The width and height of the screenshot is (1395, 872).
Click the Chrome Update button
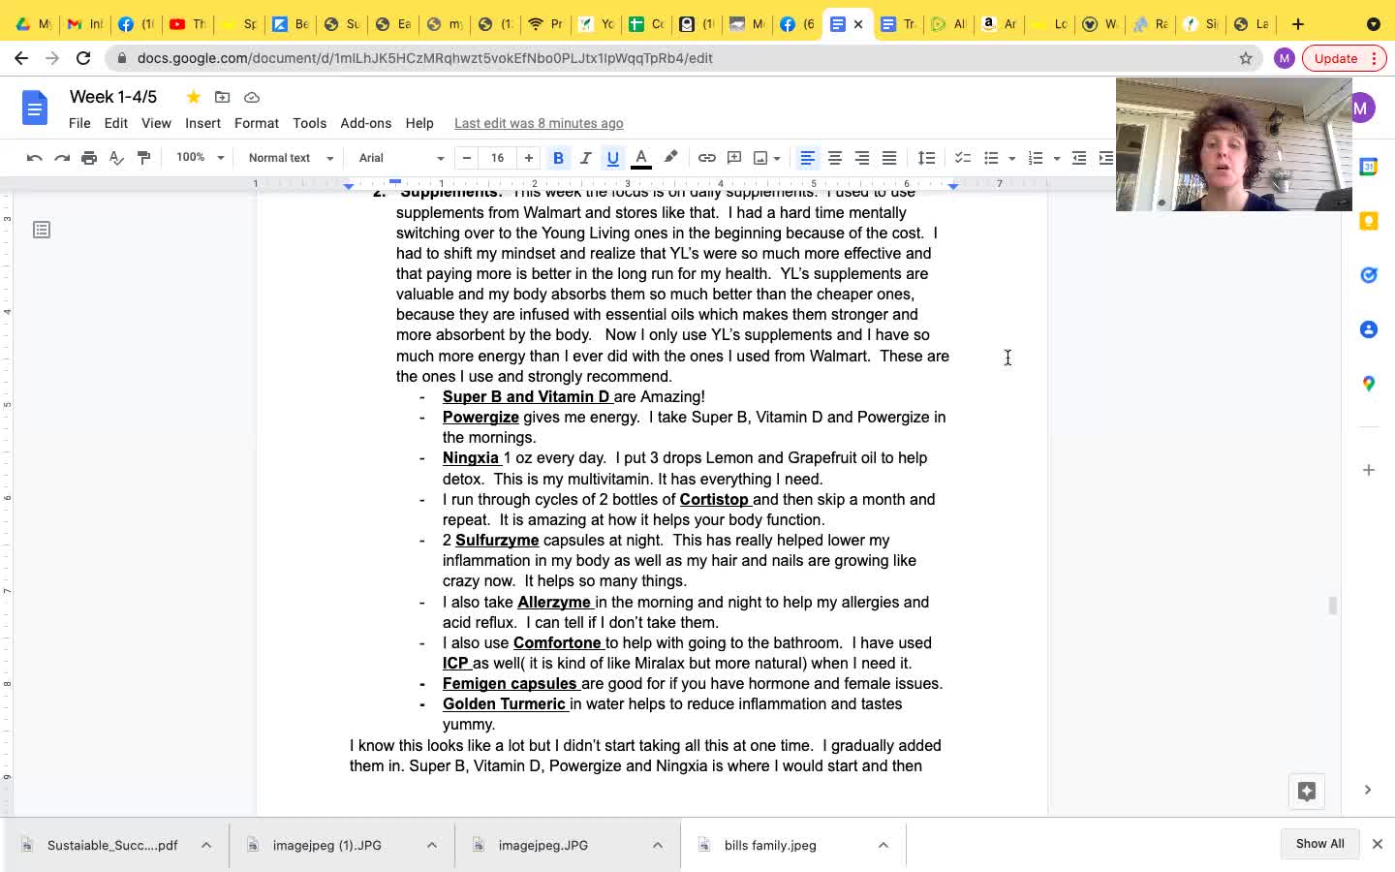1345,58
